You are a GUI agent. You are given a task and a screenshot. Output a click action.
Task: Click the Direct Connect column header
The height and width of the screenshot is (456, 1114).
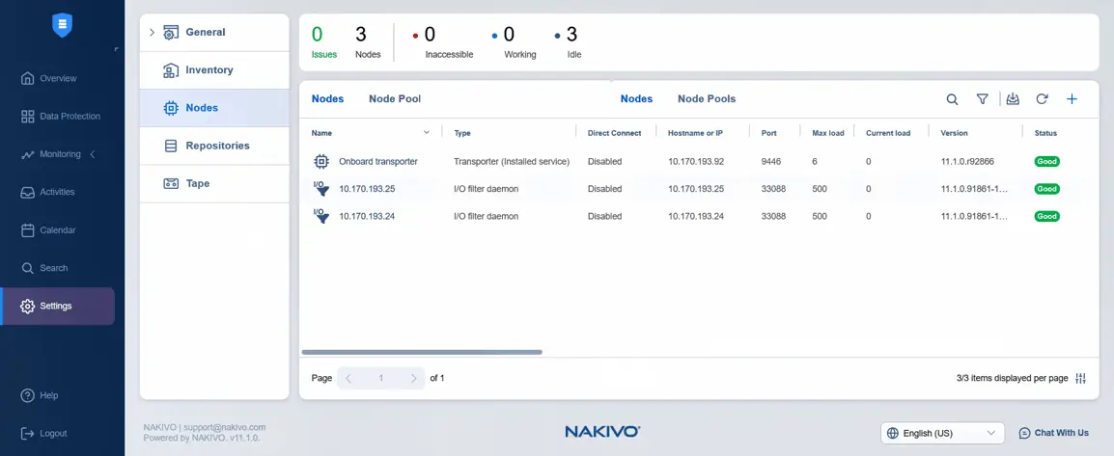pos(615,133)
